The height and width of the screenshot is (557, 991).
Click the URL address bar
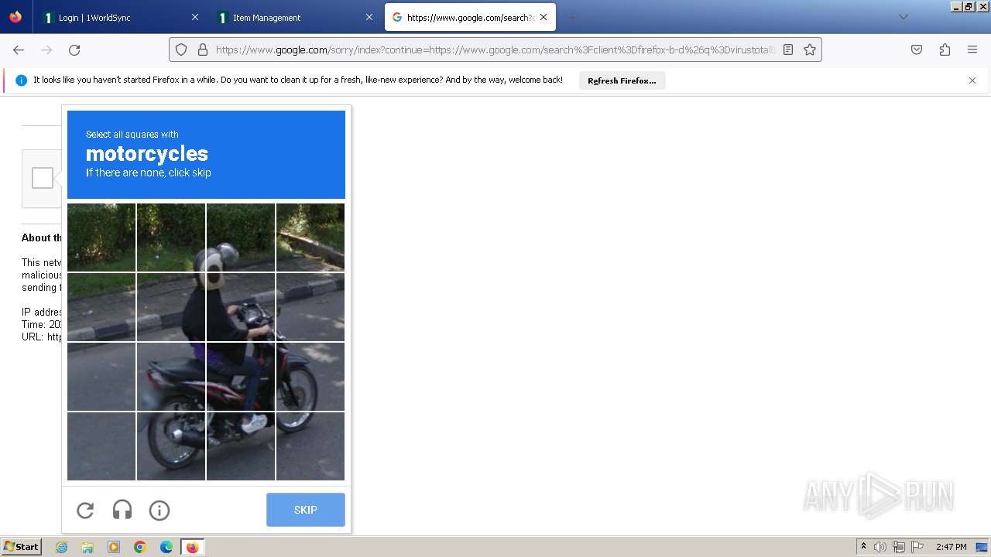click(x=495, y=50)
